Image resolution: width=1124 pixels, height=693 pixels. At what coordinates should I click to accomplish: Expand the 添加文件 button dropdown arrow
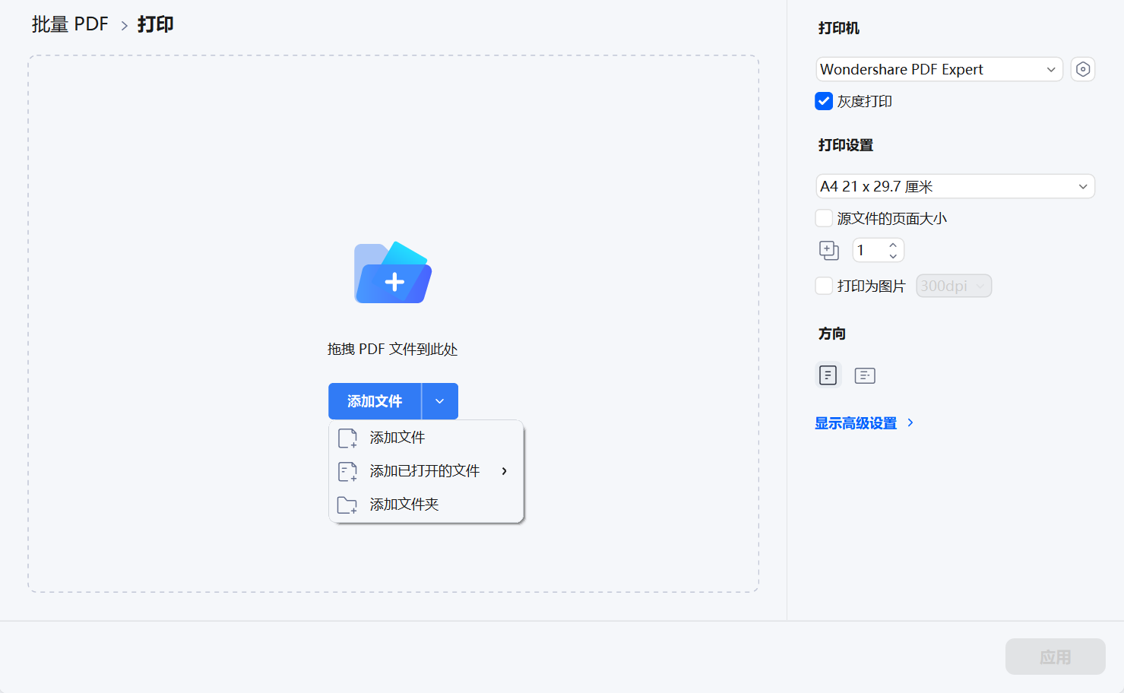tap(439, 400)
